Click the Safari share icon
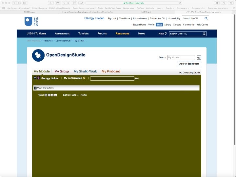Image resolution: width=236 pixels, height=177 pixels. click(x=224, y=3)
